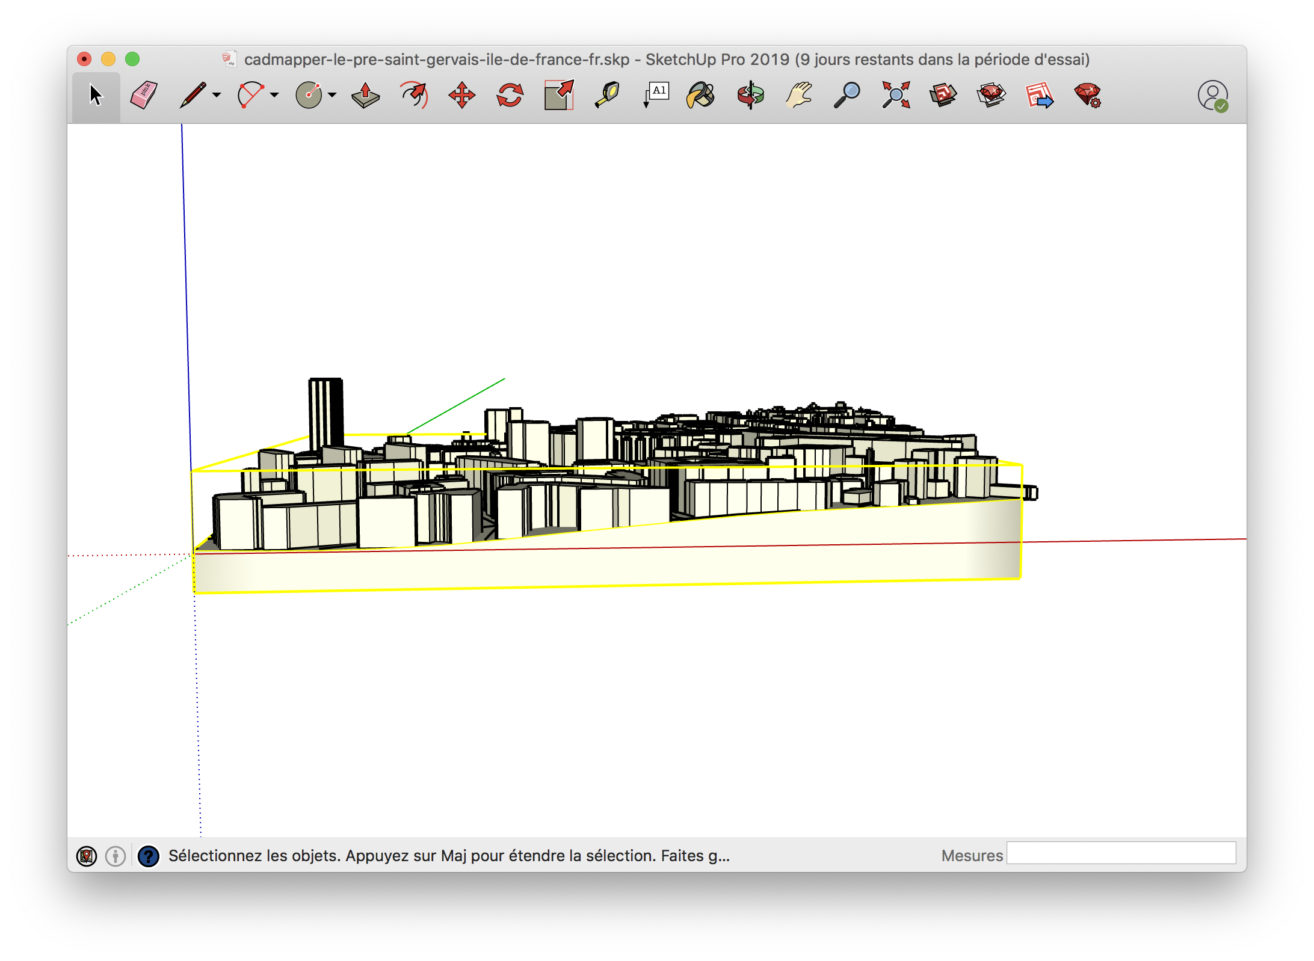
Task: Click the geolocation status icon
Action: [x=87, y=856]
